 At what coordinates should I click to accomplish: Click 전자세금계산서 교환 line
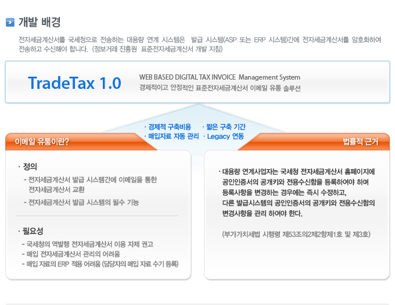coord(57,189)
